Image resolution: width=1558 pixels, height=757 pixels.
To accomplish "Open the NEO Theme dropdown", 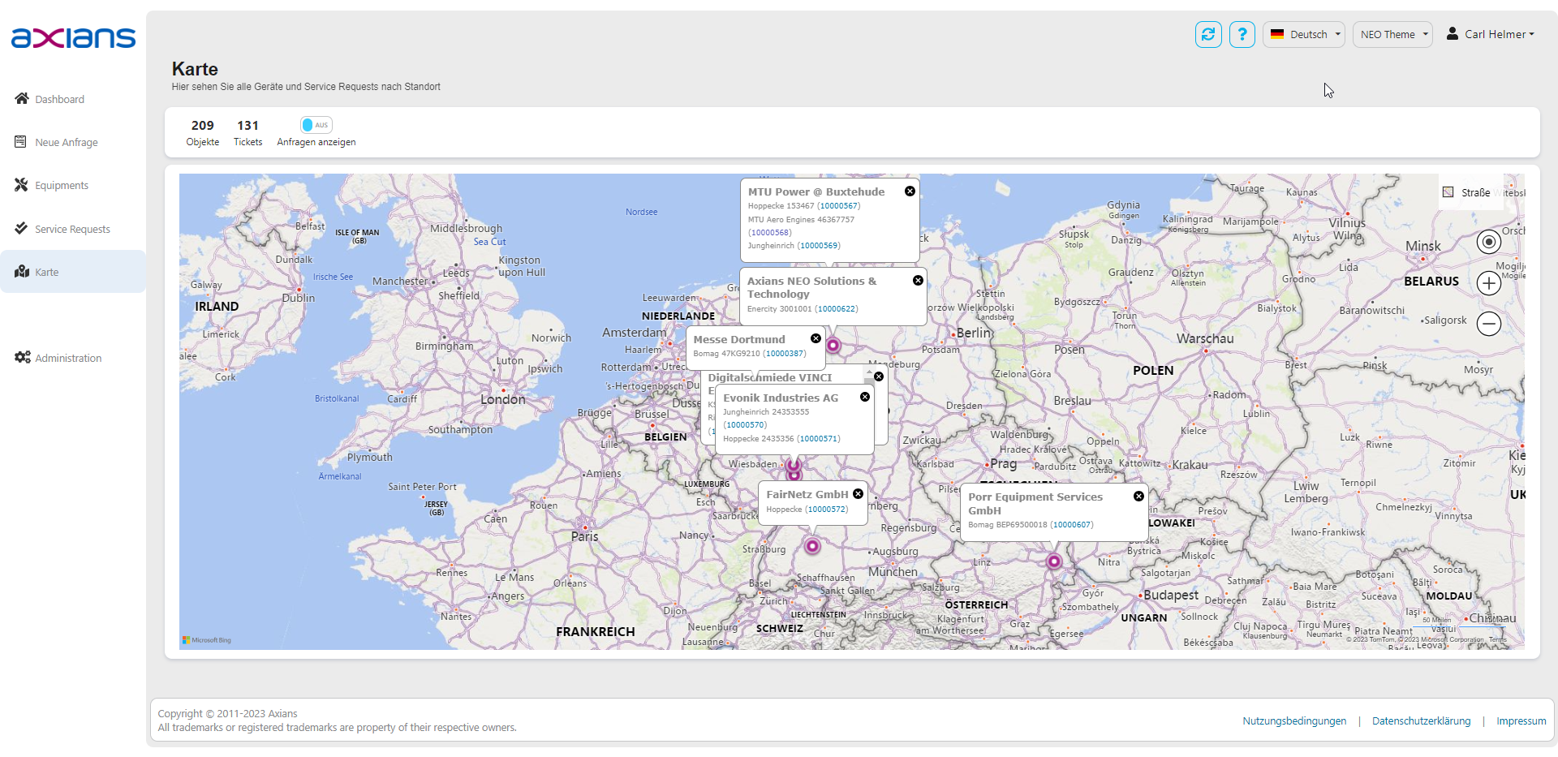I will pos(1392,34).
